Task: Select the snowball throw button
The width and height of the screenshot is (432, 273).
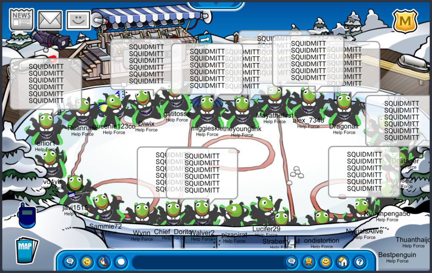Action: (x=121, y=262)
